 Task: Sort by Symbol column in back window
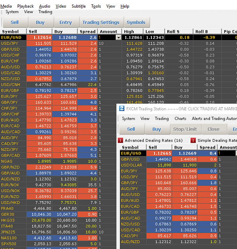click(13, 31)
